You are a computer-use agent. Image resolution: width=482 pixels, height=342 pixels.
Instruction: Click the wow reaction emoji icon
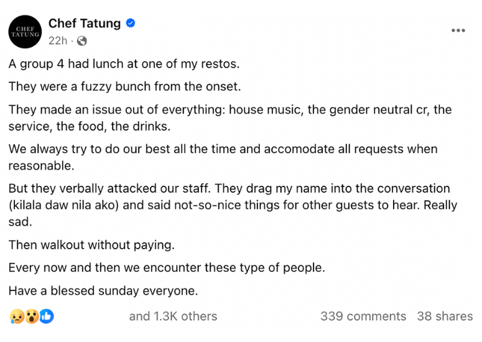pos(32,316)
